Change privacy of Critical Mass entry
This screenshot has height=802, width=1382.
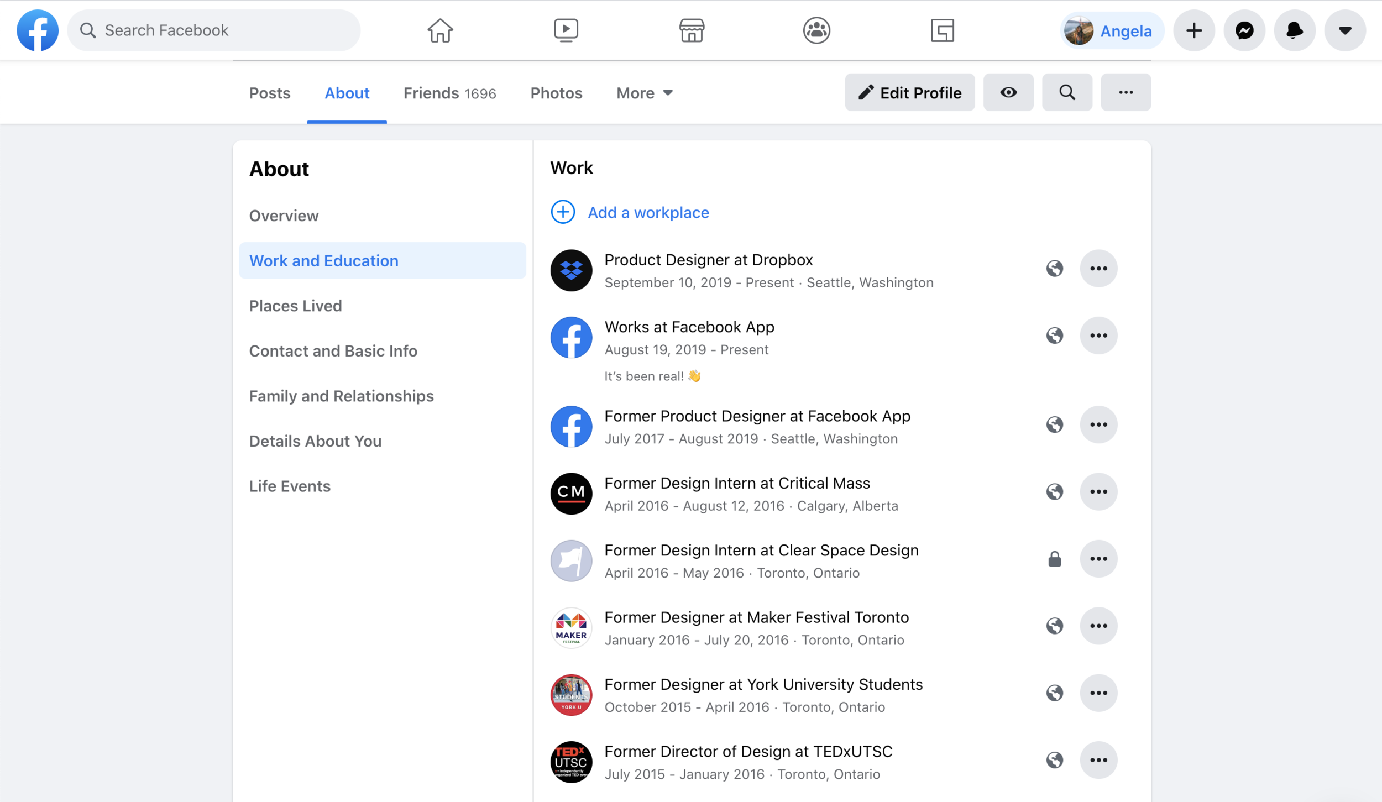pyautogui.click(x=1055, y=492)
